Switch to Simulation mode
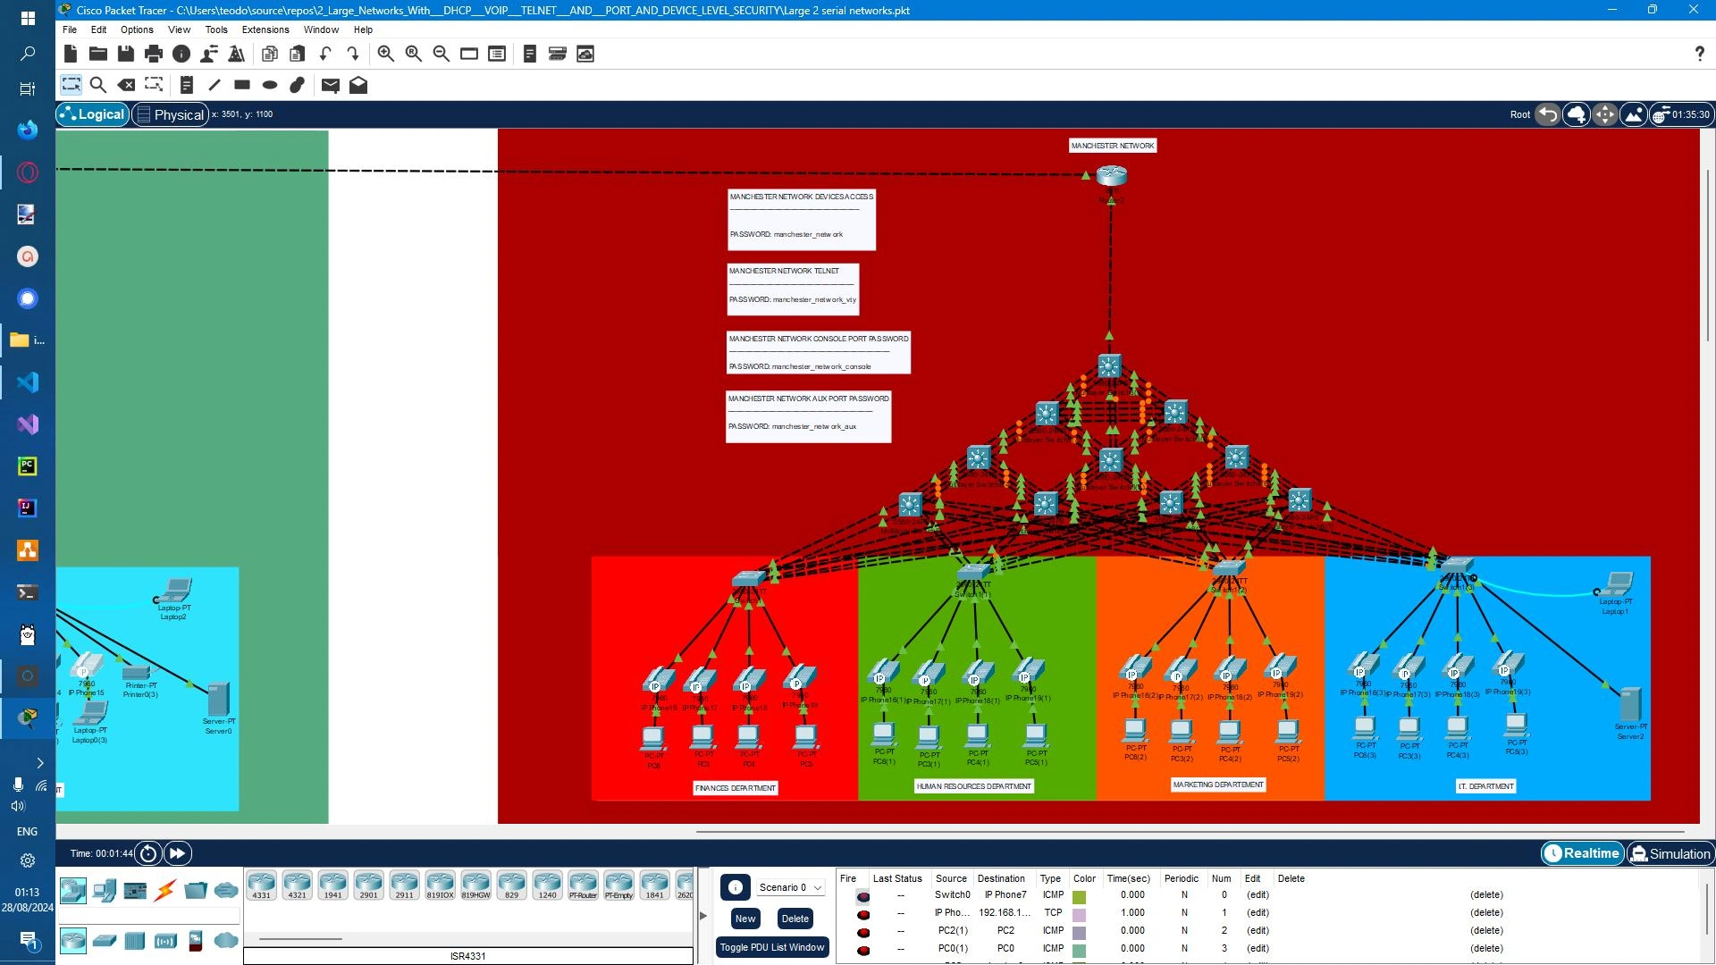 coord(1670,853)
